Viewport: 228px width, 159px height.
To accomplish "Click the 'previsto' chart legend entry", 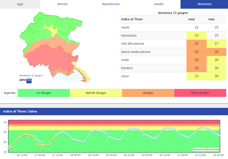I will tap(199, 149).
